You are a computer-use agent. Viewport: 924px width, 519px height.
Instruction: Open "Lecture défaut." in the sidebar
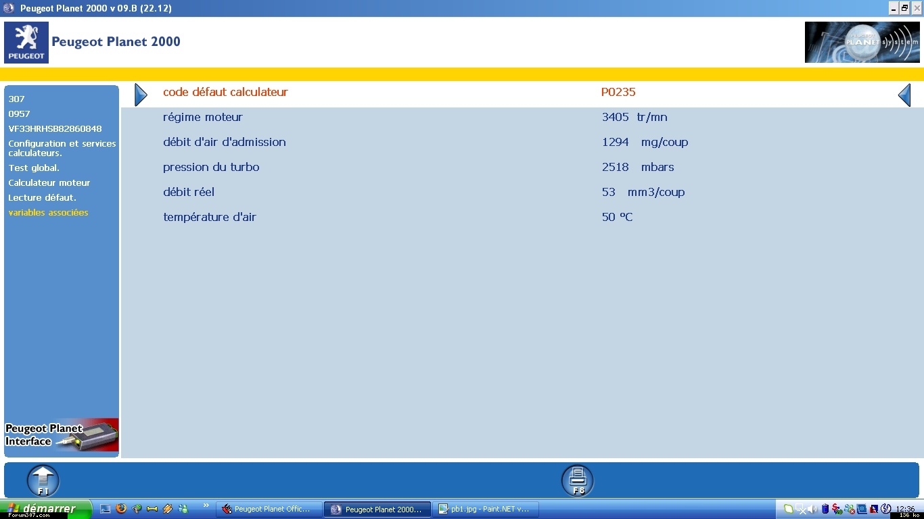click(43, 197)
